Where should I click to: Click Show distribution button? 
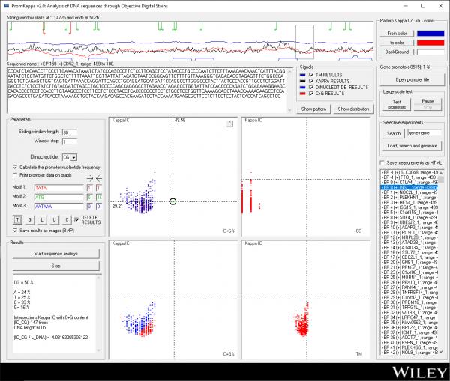click(353, 109)
